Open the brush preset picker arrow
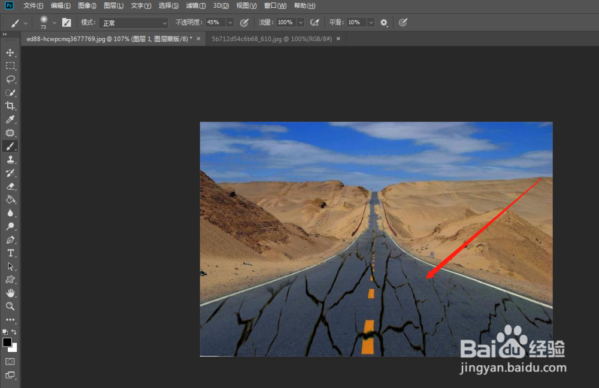599x388 pixels. click(55, 23)
